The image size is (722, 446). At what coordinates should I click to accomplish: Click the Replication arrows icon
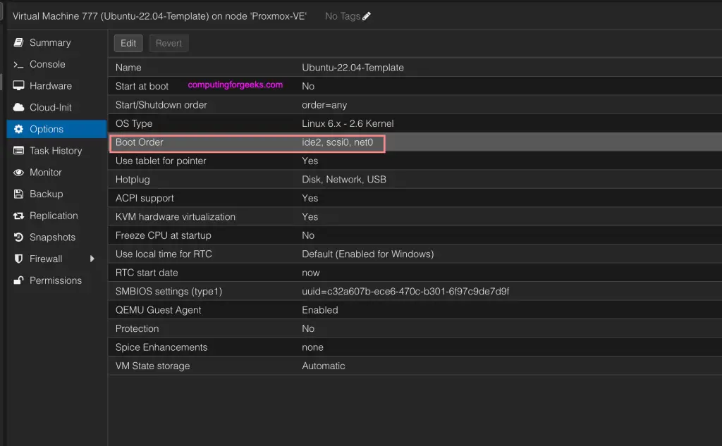click(x=18, y=216)
